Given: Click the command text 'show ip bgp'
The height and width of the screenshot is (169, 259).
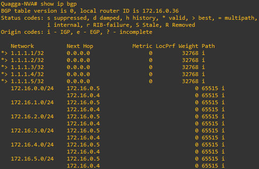Looking at the screenshot, I should (x=58, y=4).
